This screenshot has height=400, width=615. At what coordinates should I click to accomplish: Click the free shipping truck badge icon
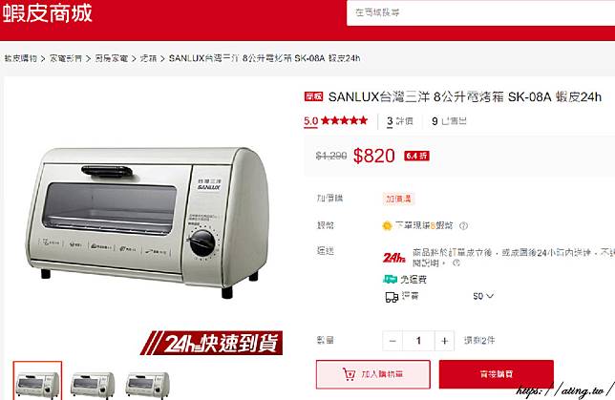click(390, 279)
